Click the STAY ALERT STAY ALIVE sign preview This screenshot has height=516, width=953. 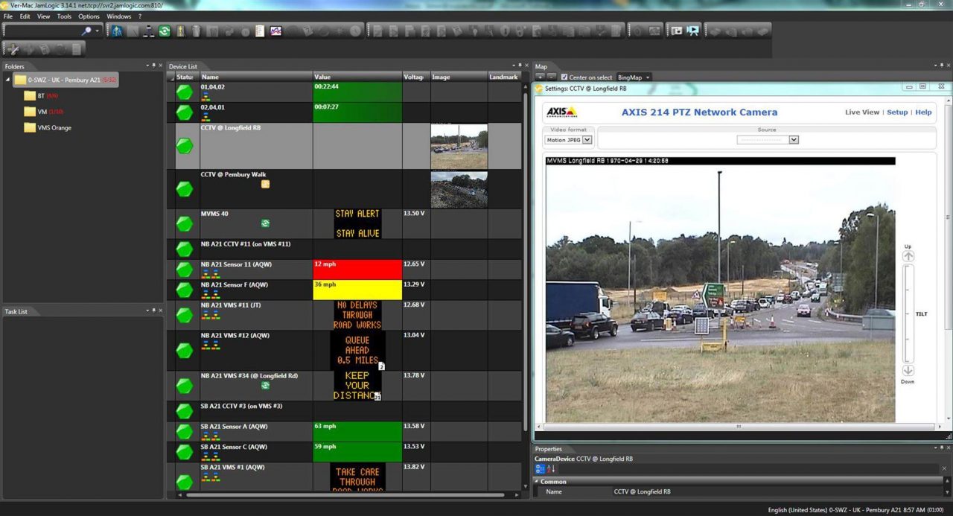pyautogui.click(x=357, y=223)
